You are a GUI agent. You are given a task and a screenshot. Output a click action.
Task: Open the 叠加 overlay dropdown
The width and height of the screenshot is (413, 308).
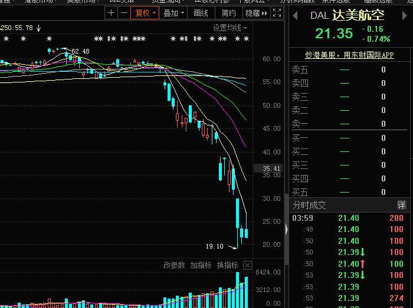pos(173,13)
